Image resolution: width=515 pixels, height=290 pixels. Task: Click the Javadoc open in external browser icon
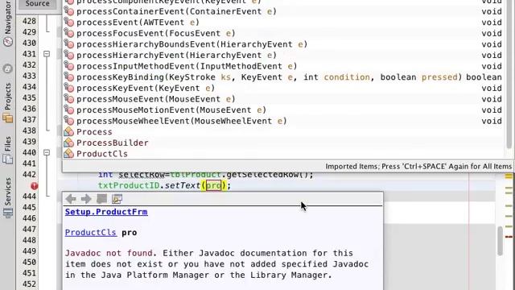coord(102,199)
